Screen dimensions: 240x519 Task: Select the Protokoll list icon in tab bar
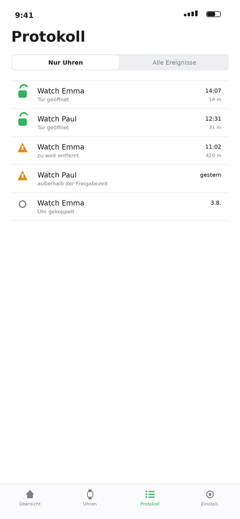click(150, 494)
